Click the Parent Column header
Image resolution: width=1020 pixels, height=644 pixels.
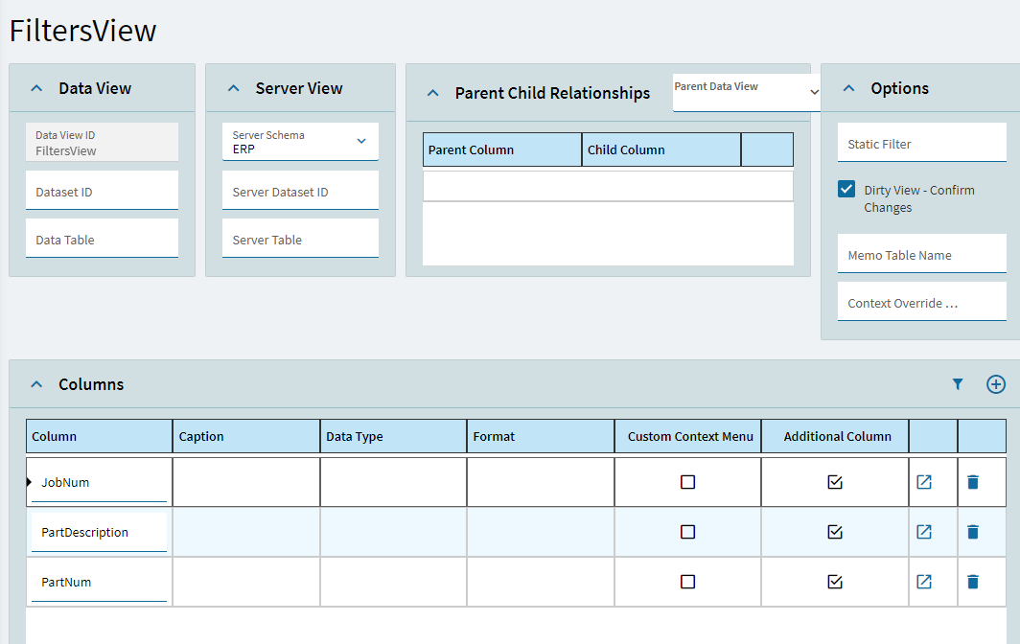click(502, 149)
